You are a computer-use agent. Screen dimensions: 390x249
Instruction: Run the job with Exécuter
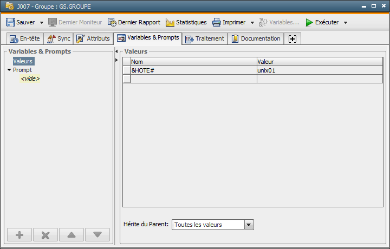[x=322, y=22]
